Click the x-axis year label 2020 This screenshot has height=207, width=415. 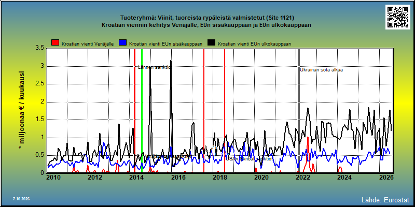point(261,178)
